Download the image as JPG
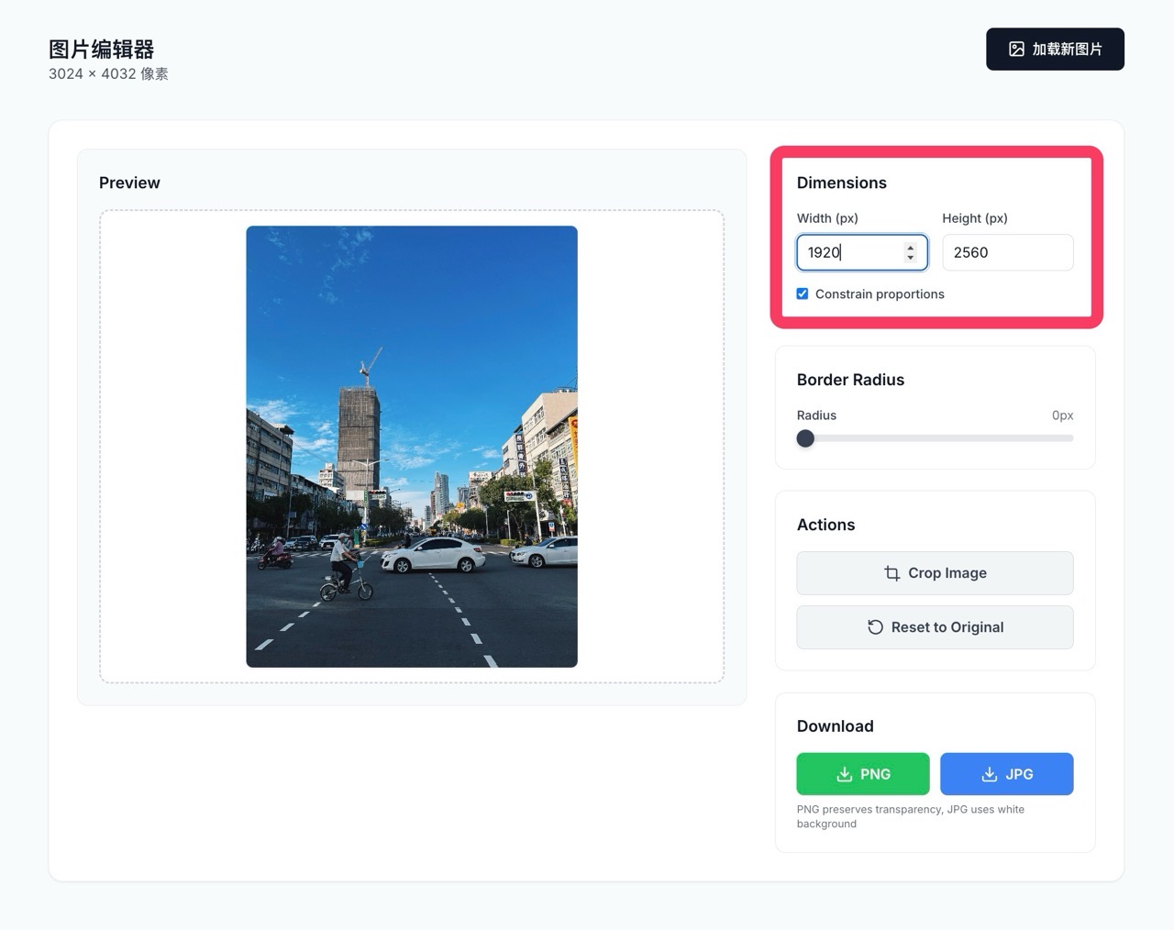1174x930 pixels. click(x=1006, y=774)
